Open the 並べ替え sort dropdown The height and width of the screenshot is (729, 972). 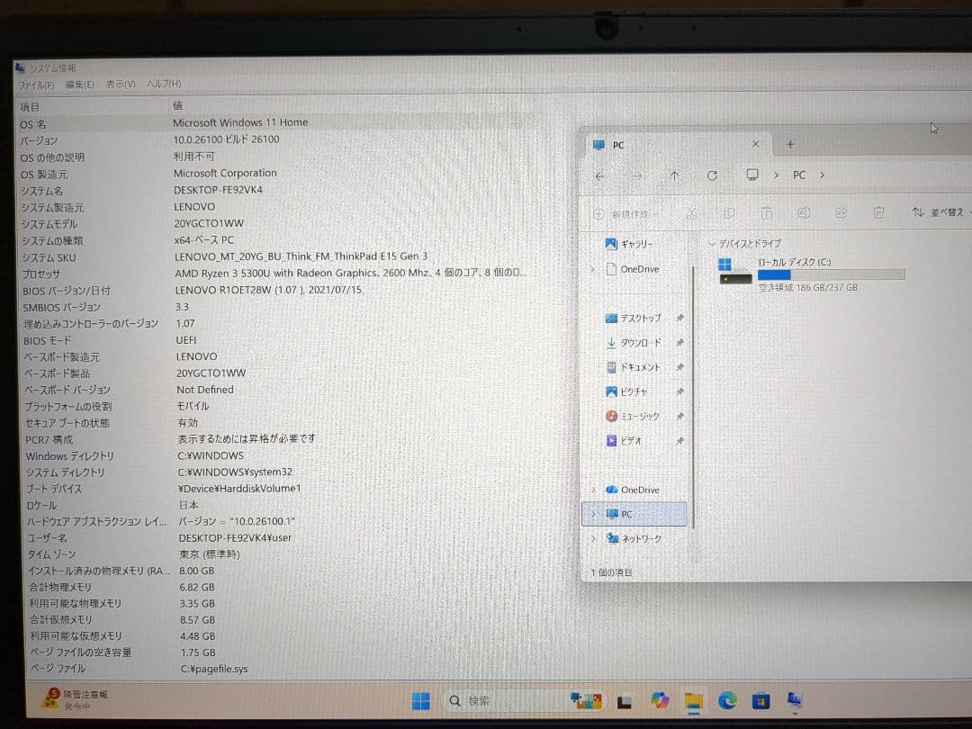pyautogui.click(x=939, y=213)
